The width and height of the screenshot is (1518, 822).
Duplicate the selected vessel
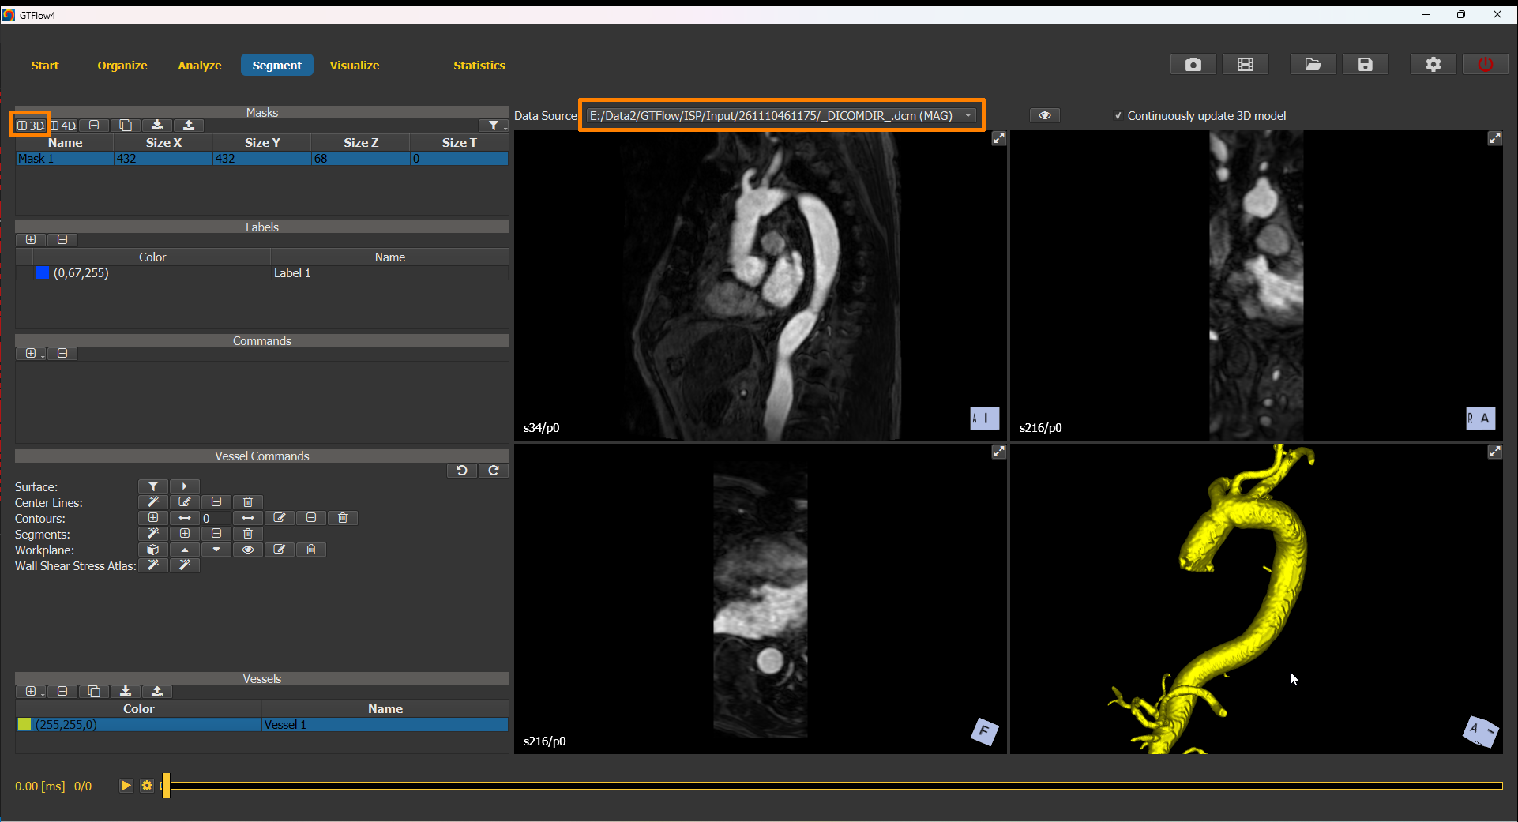point(94,691)
